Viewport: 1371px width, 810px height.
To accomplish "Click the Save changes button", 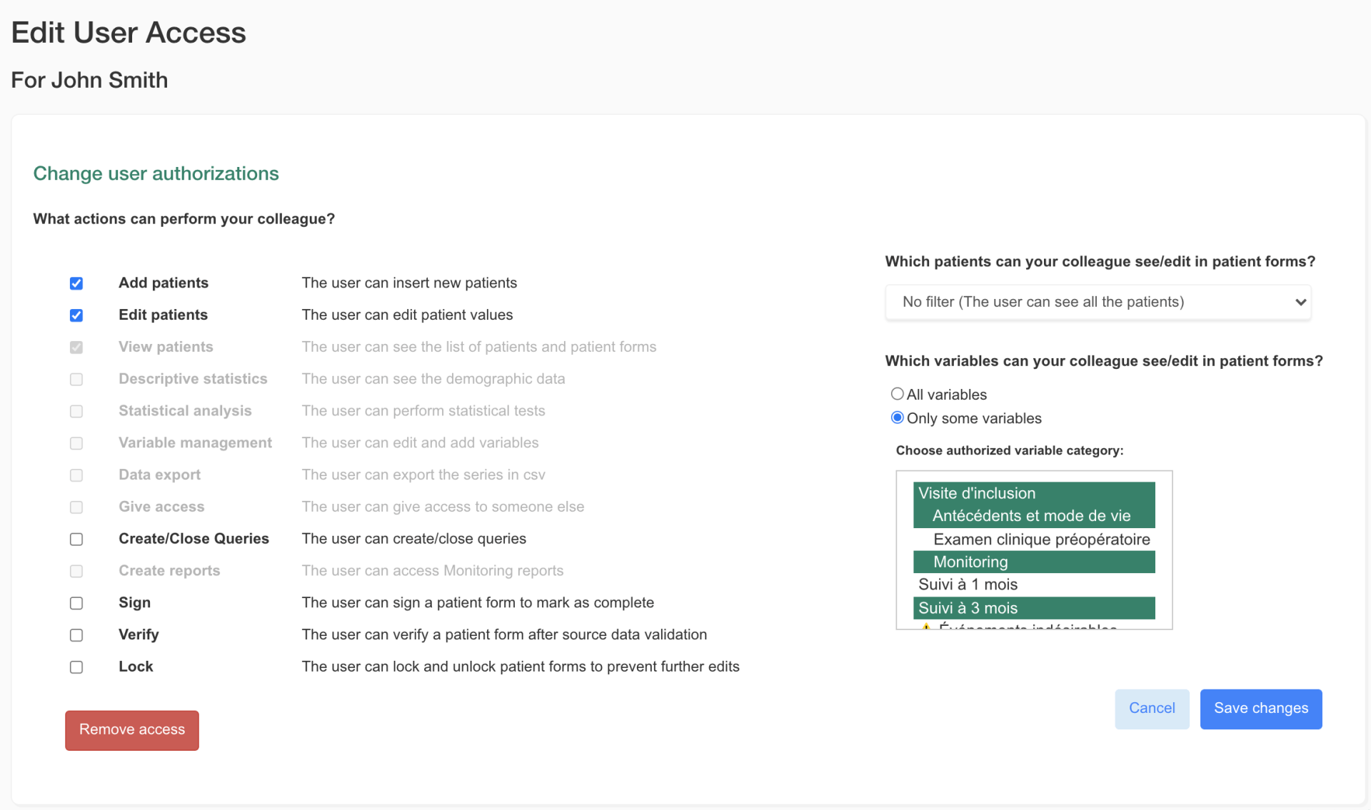I will click(x=1260, y=709).
